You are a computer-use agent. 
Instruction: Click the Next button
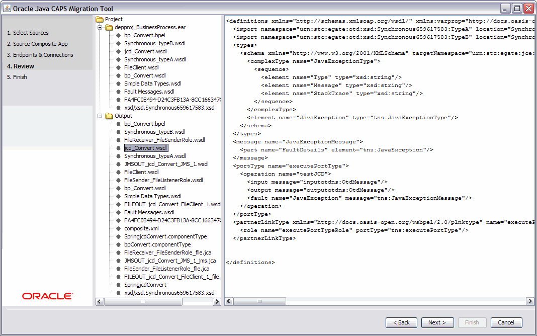437,322
